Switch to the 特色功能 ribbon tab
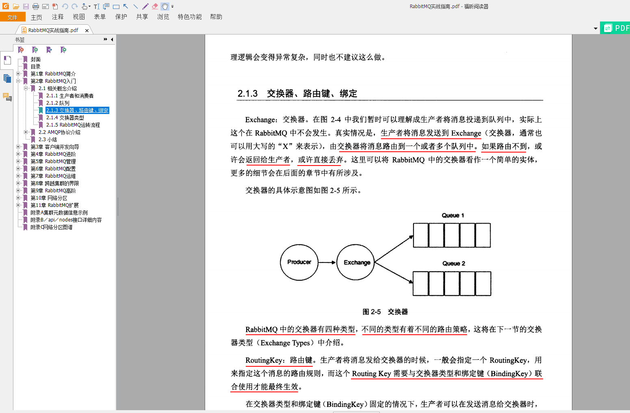Viewport: 630px width, 413px height. [x=190, y=17]
